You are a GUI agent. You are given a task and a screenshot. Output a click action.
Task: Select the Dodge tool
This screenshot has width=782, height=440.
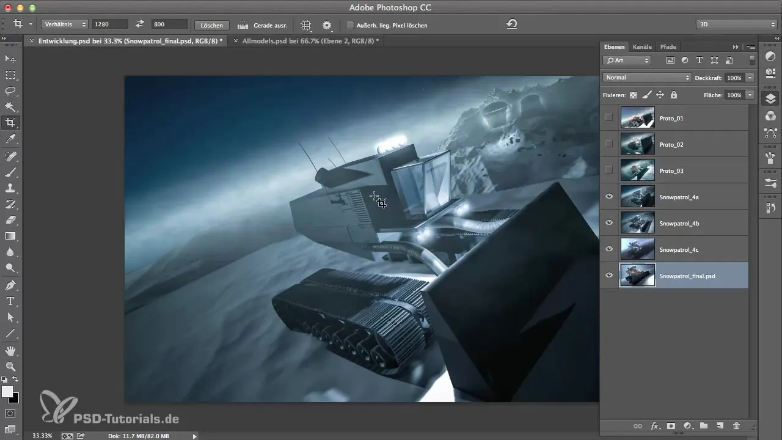point(10,268)
